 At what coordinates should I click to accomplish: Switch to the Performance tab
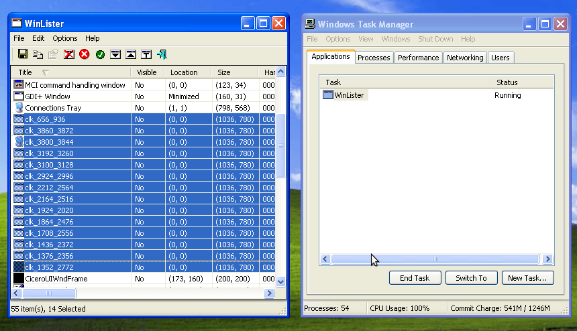[419, 58]
